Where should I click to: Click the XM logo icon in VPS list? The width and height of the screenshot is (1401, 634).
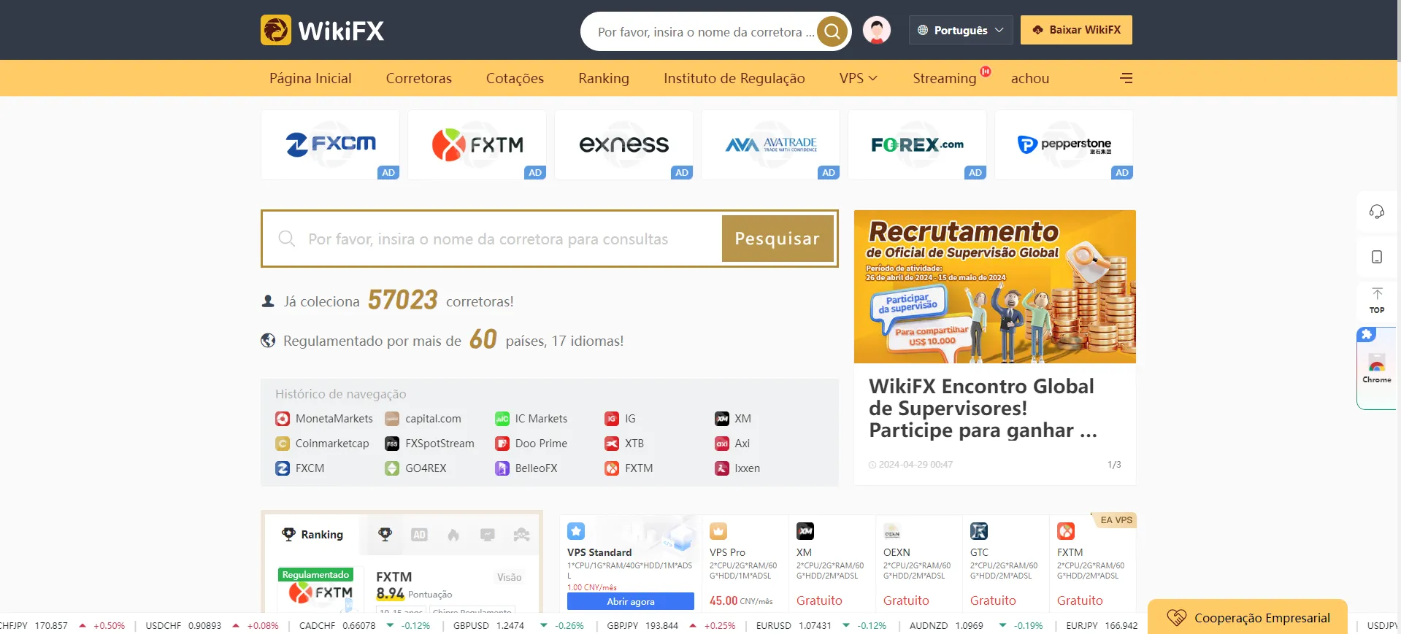[805, 531]
